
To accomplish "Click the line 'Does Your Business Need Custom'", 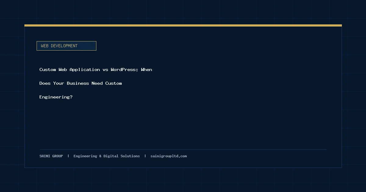I will [x=81, y=83].
